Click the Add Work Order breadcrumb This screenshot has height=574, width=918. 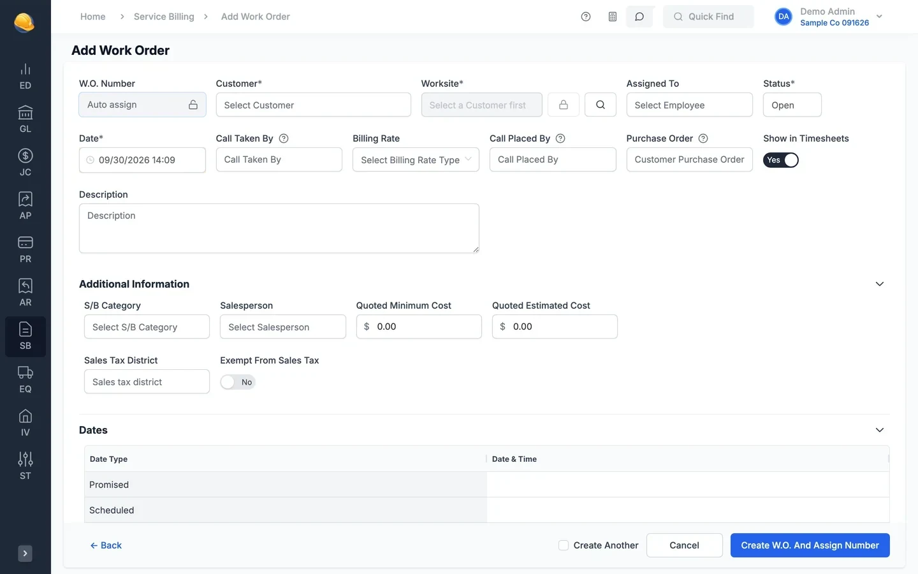click(x=256, y=17)
